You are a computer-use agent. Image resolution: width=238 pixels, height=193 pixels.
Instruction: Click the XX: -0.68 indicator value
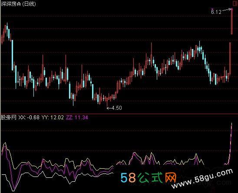(x=29, y=118)
